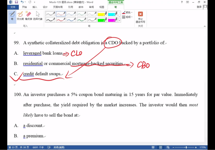Screen dimensions: 215x150
Task: Click the language indicator 英语(美国)
Action: tap(59, 147)
